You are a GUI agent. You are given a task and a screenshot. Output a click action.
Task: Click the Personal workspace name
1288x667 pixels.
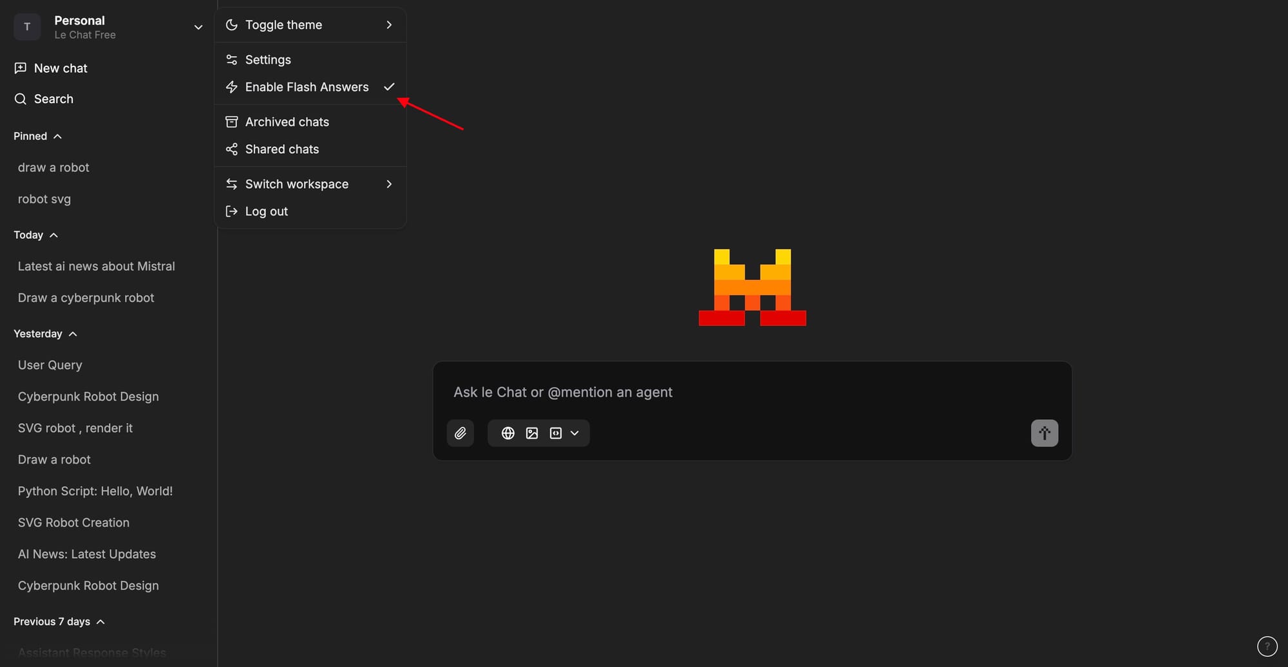[79, 21]
